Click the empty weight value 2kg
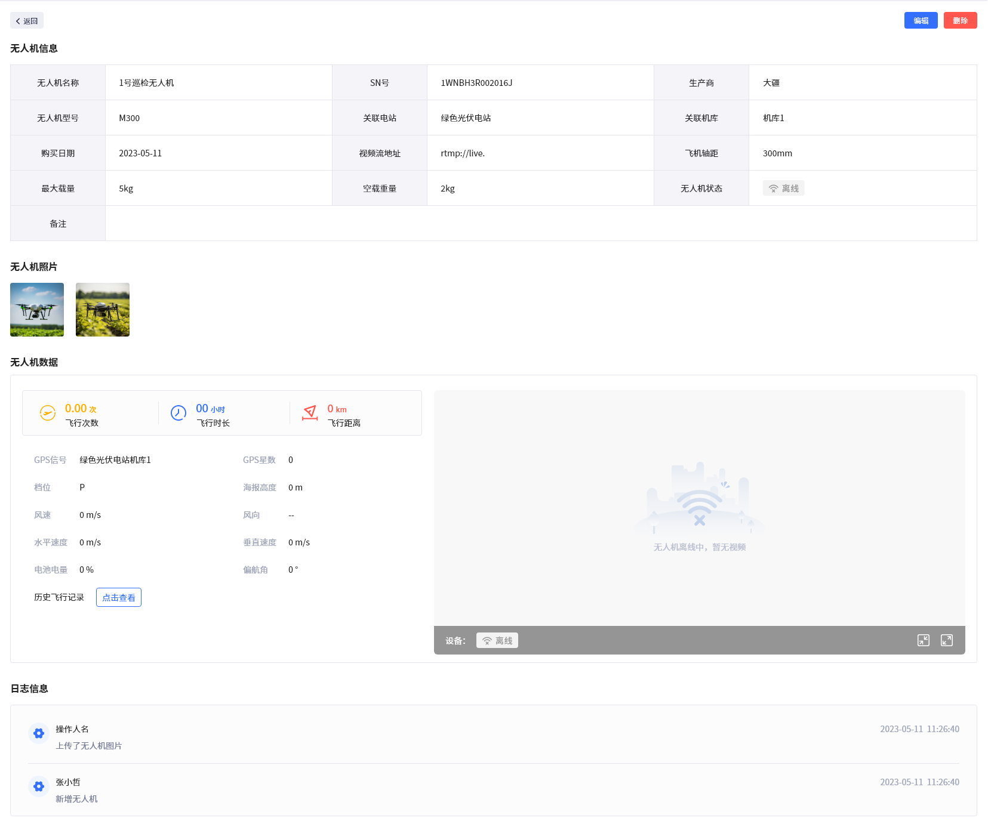Screen dimensions: 988x827 448,189
